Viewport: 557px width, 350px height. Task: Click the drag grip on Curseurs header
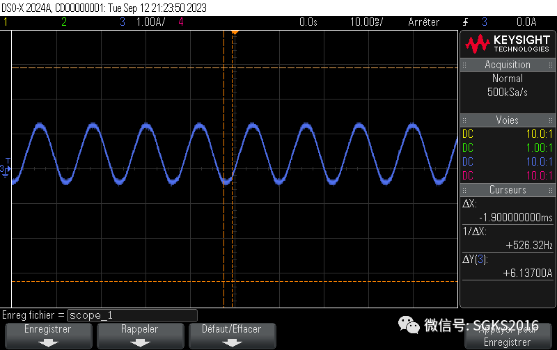(464, 190)
